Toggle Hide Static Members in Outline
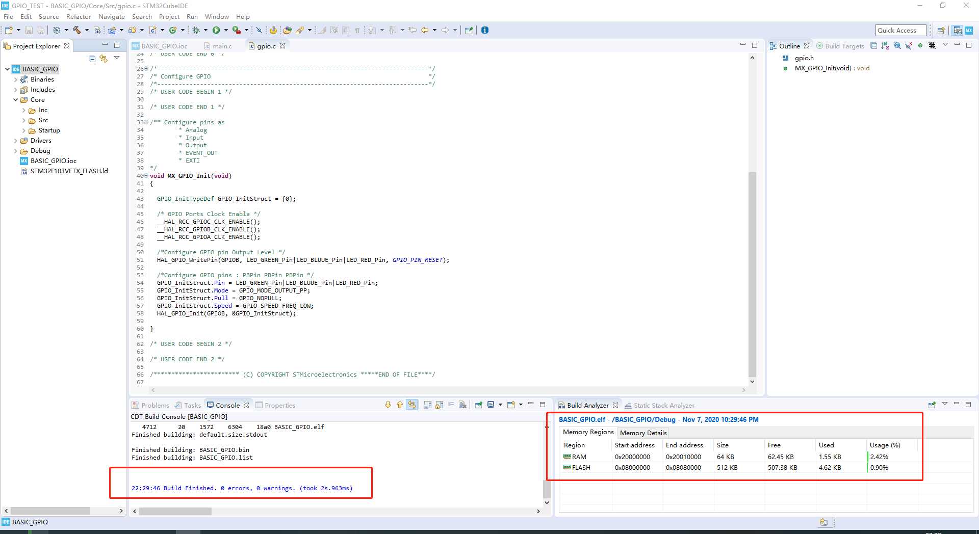 pyautogui.click(x=909, y=46)
